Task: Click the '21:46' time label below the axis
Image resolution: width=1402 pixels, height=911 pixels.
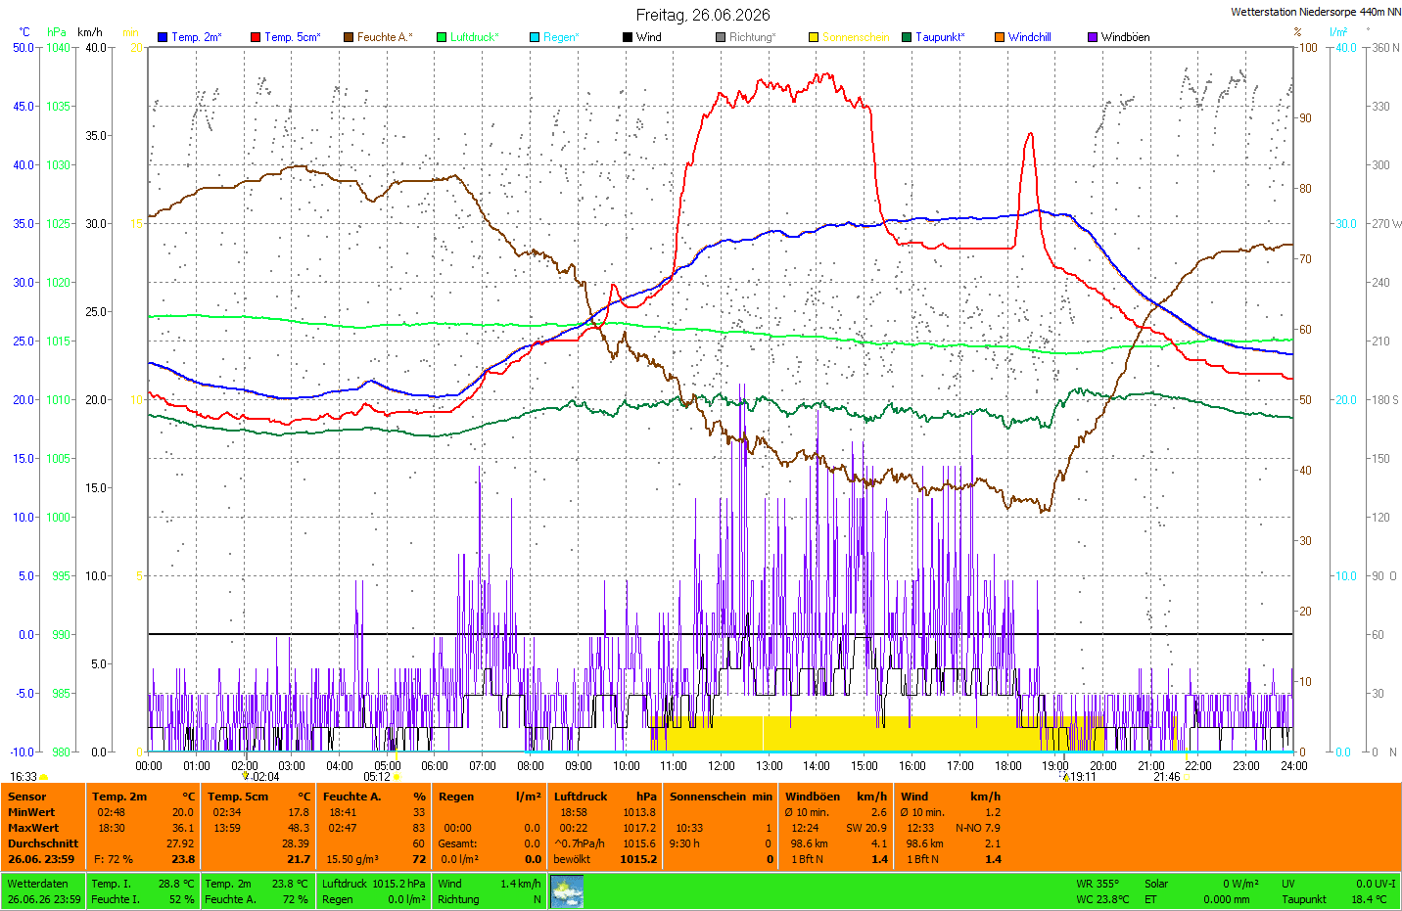Action: tap(1166, 777)
